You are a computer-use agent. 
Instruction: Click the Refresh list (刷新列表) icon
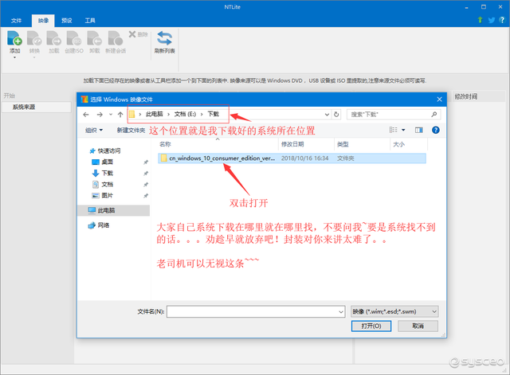[x=165, y=38]
